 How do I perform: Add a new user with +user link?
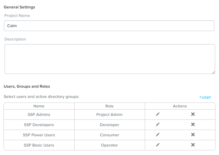coord(205,97)
